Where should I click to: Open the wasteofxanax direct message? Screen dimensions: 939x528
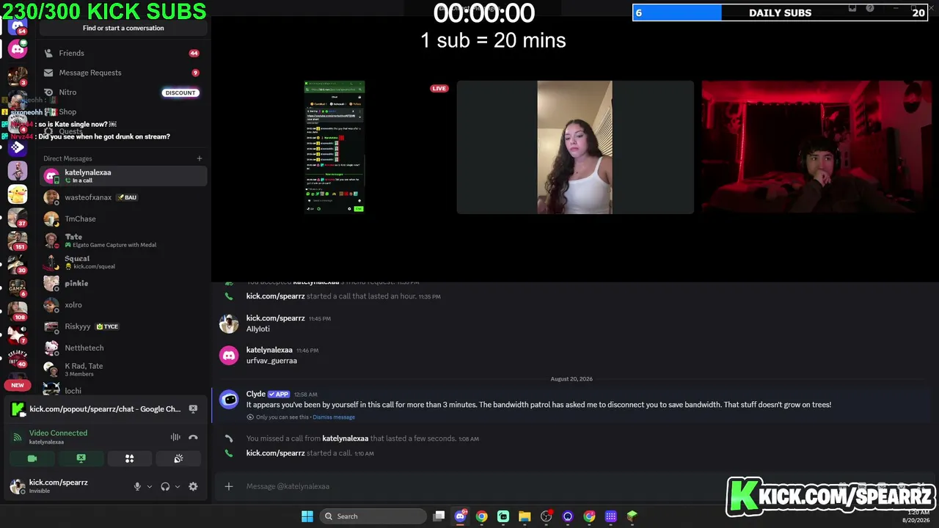(123, 197)
